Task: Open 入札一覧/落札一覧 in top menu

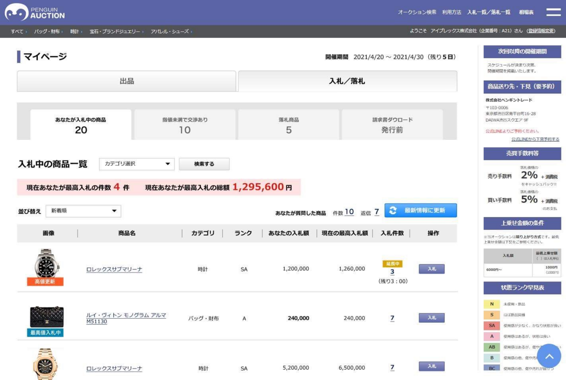Action: pos(489,12)
